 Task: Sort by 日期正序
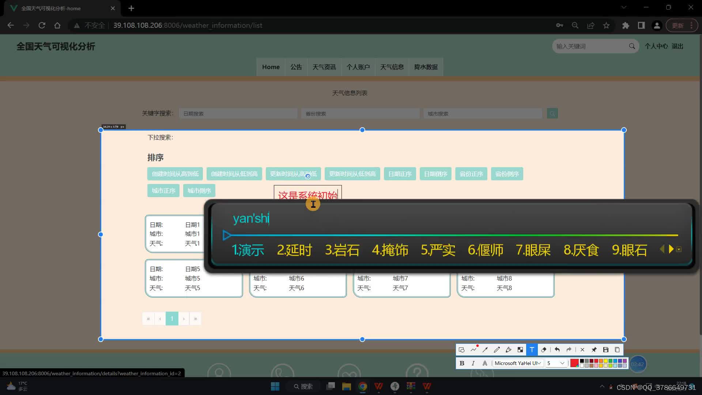coord(400,174)
